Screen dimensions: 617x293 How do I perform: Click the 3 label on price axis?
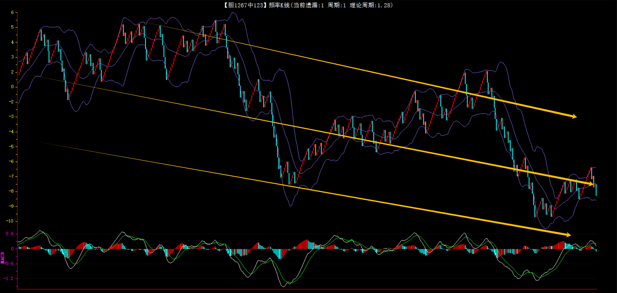pyautogui.click(x=12, y=57)
